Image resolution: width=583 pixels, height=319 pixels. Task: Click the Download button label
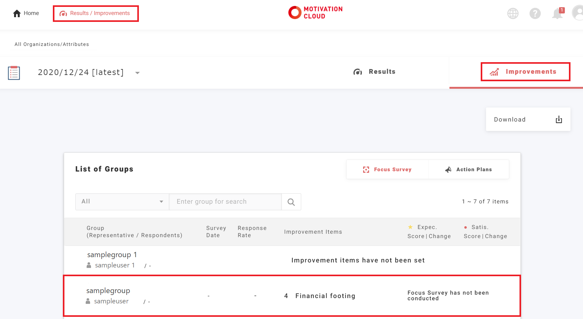point(509,119)
